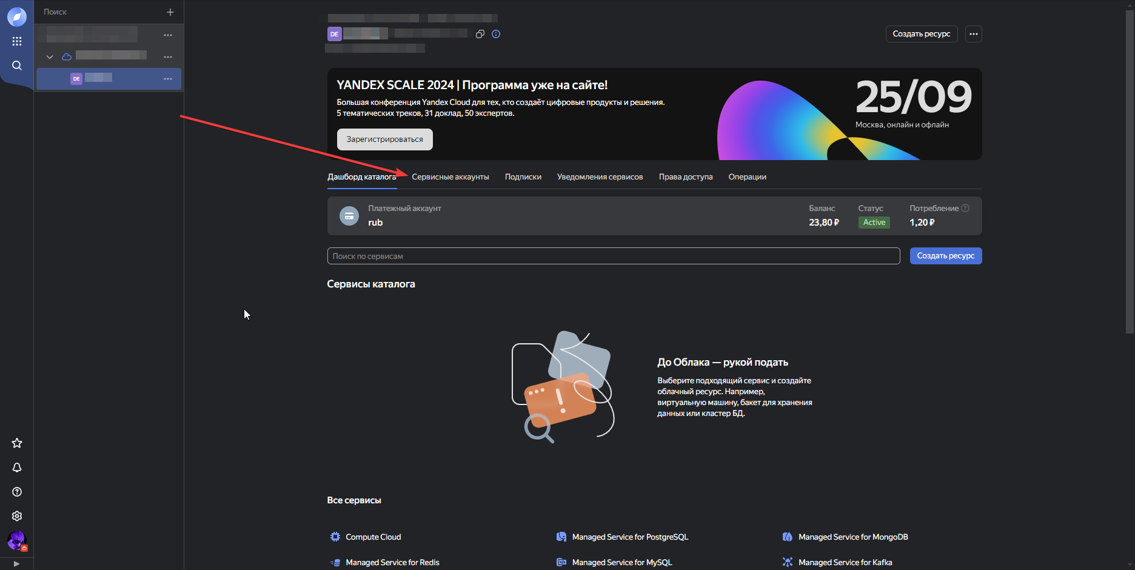Click the Managed Service for MongoDB icon
This screenshot has width=1135, height=570.
coord(788,537)
